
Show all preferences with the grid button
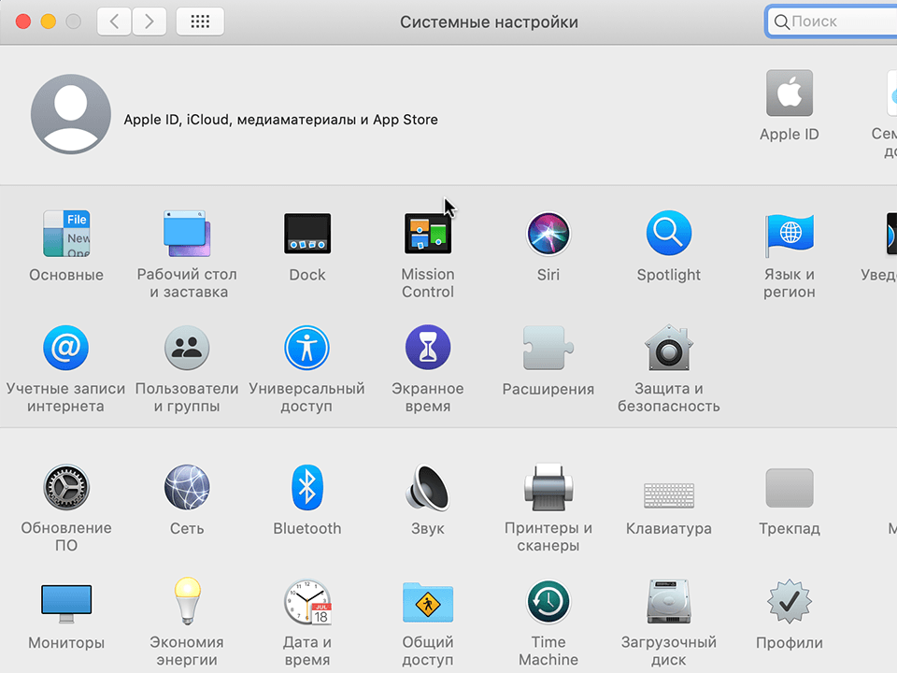tap(199, 21)
